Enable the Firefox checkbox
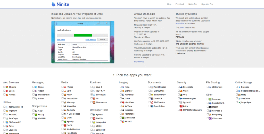Screen dimensions: 264x134 point(4,95)
